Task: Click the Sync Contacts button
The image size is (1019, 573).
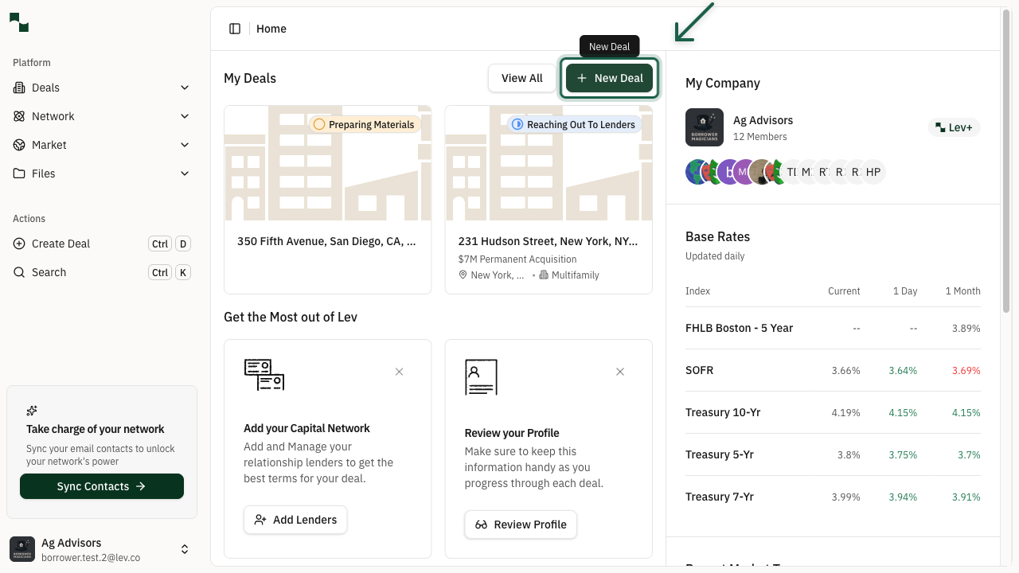Action: tap(101, 486)
